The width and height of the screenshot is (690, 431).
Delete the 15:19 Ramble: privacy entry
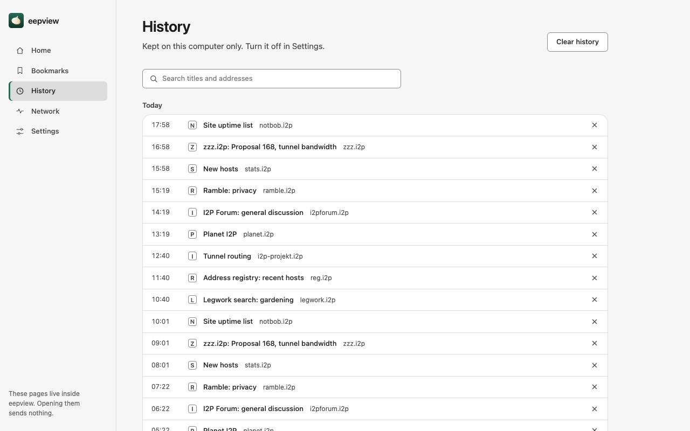click(595, 191)
